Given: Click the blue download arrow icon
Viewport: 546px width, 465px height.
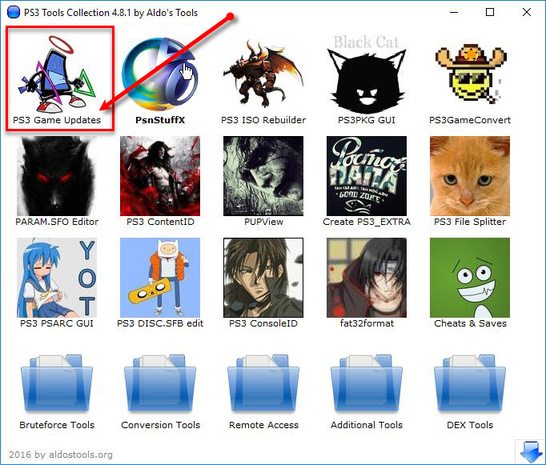Looking at the screenshot, I should point(531,451).
